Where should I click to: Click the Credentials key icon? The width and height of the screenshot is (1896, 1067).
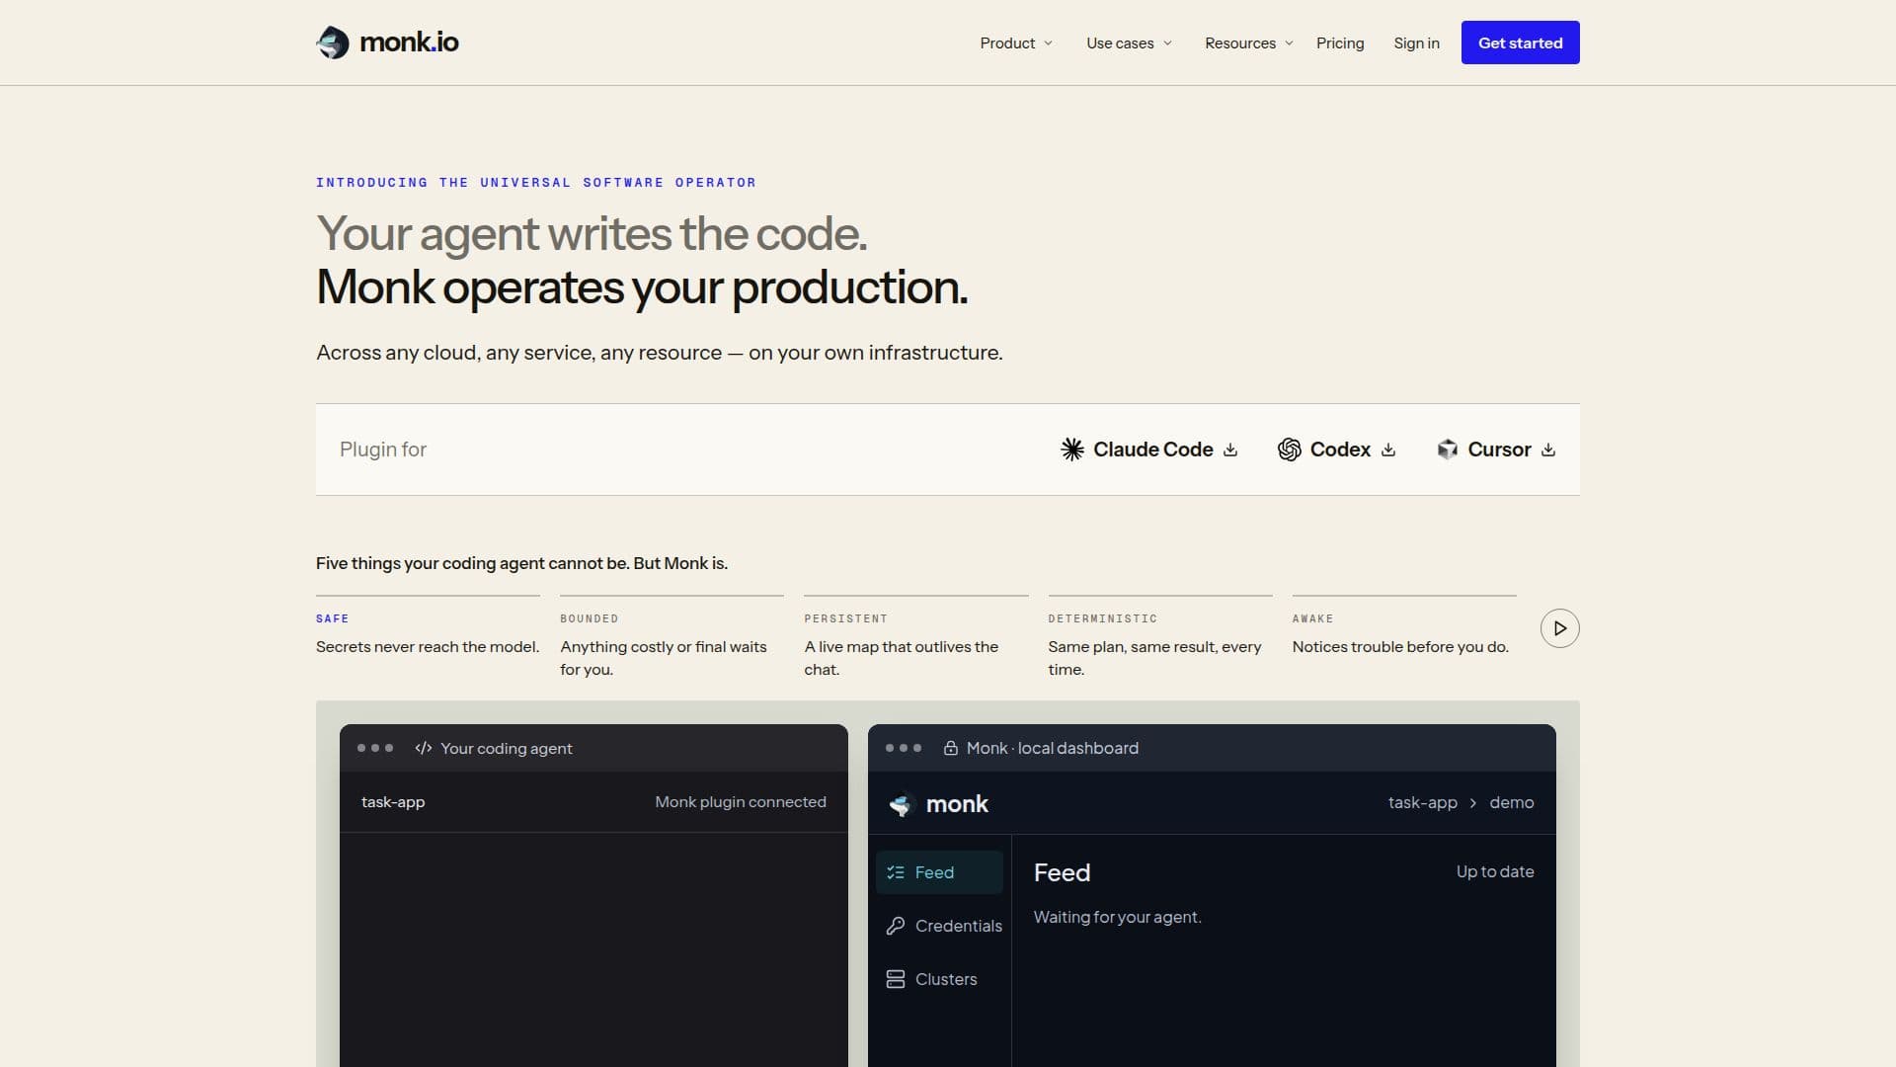[896, 926]
